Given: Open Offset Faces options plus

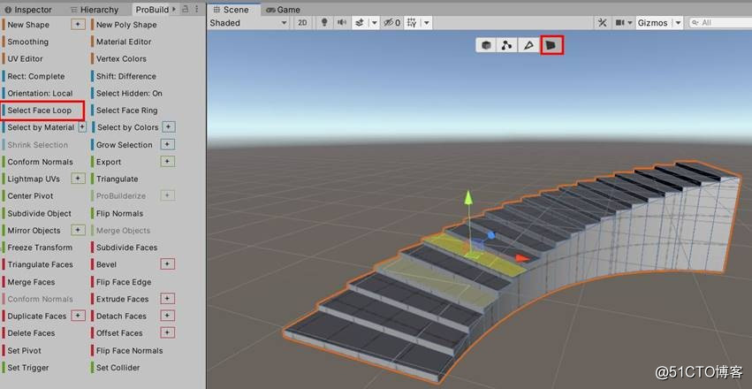Looking at the screenshot, I should point(167,332).
